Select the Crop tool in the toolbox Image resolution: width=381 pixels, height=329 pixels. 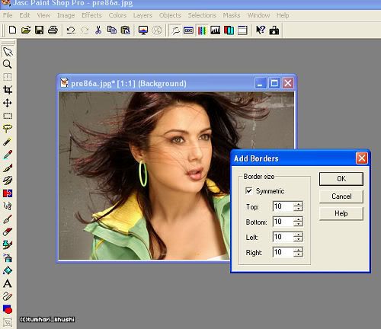click(8, 90)
